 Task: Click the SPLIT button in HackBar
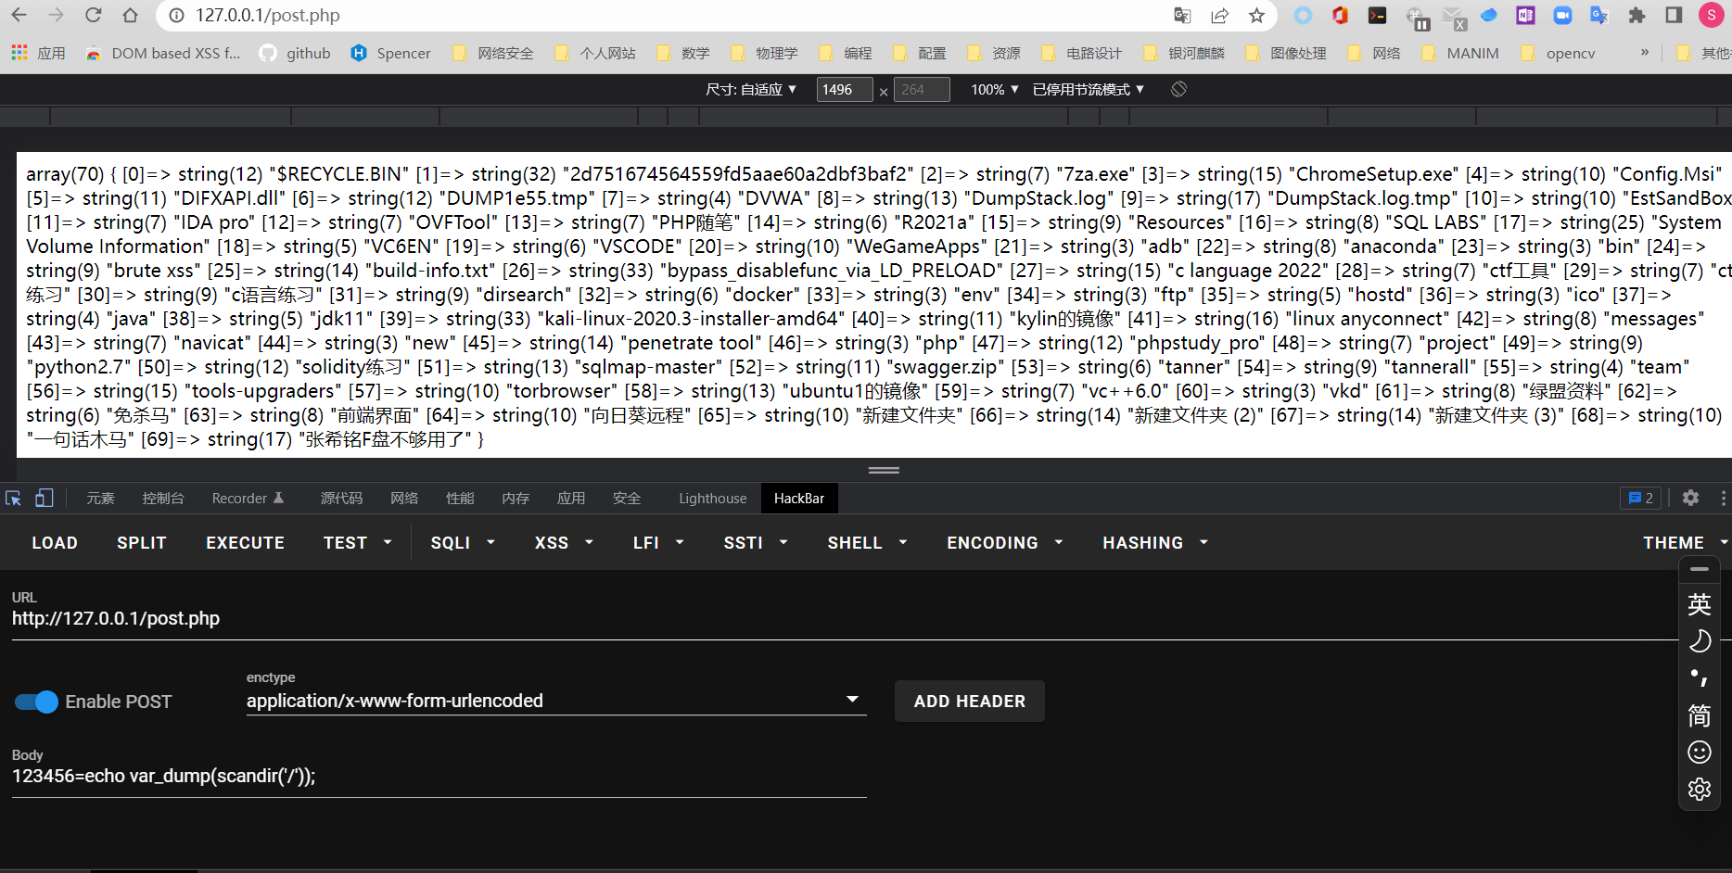pyautogui.click(x=142, y=542)
